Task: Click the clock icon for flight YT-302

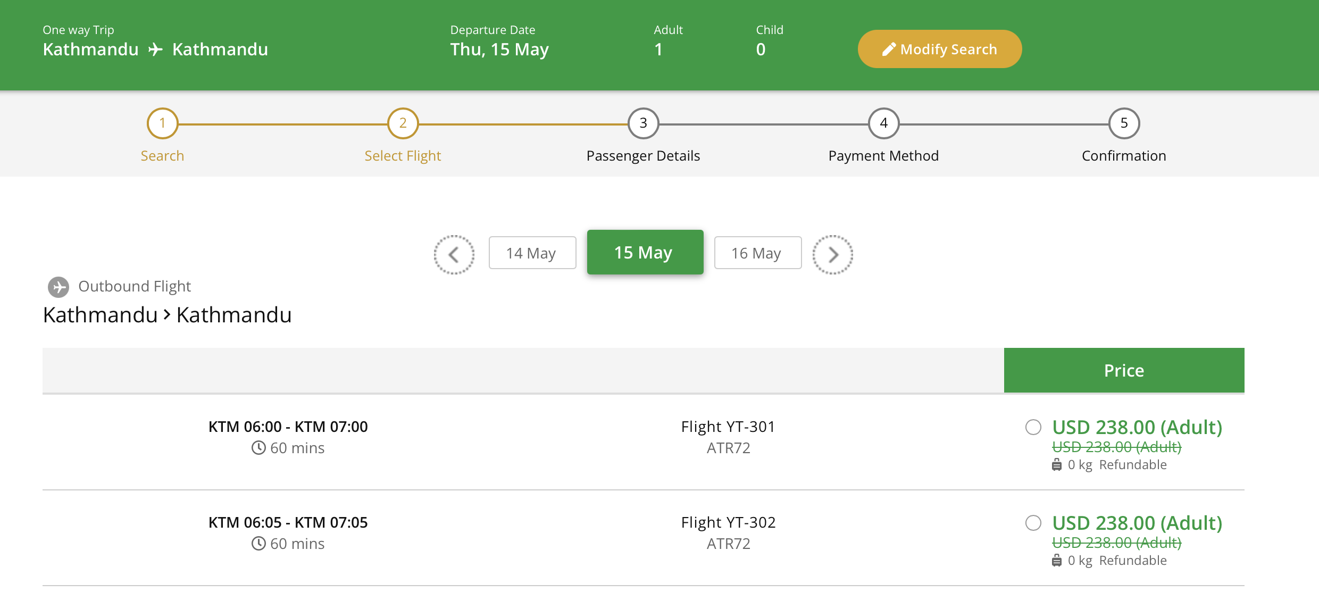Action: [x=258, y=544]
